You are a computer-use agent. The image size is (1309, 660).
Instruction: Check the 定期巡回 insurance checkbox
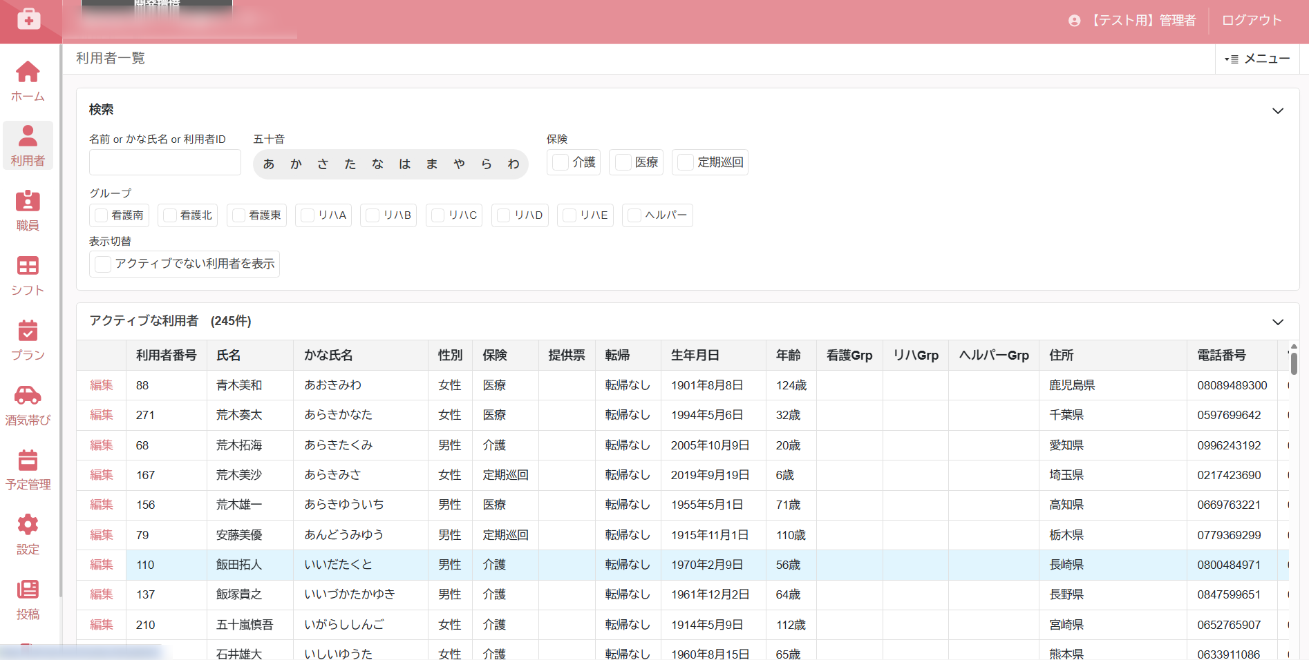pyautogui.click(x=686, y=162)
